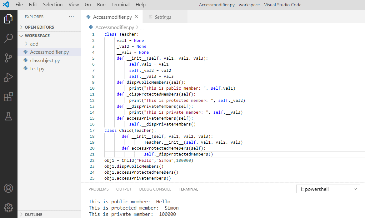Switch to the Settings tab

point(164,17)
